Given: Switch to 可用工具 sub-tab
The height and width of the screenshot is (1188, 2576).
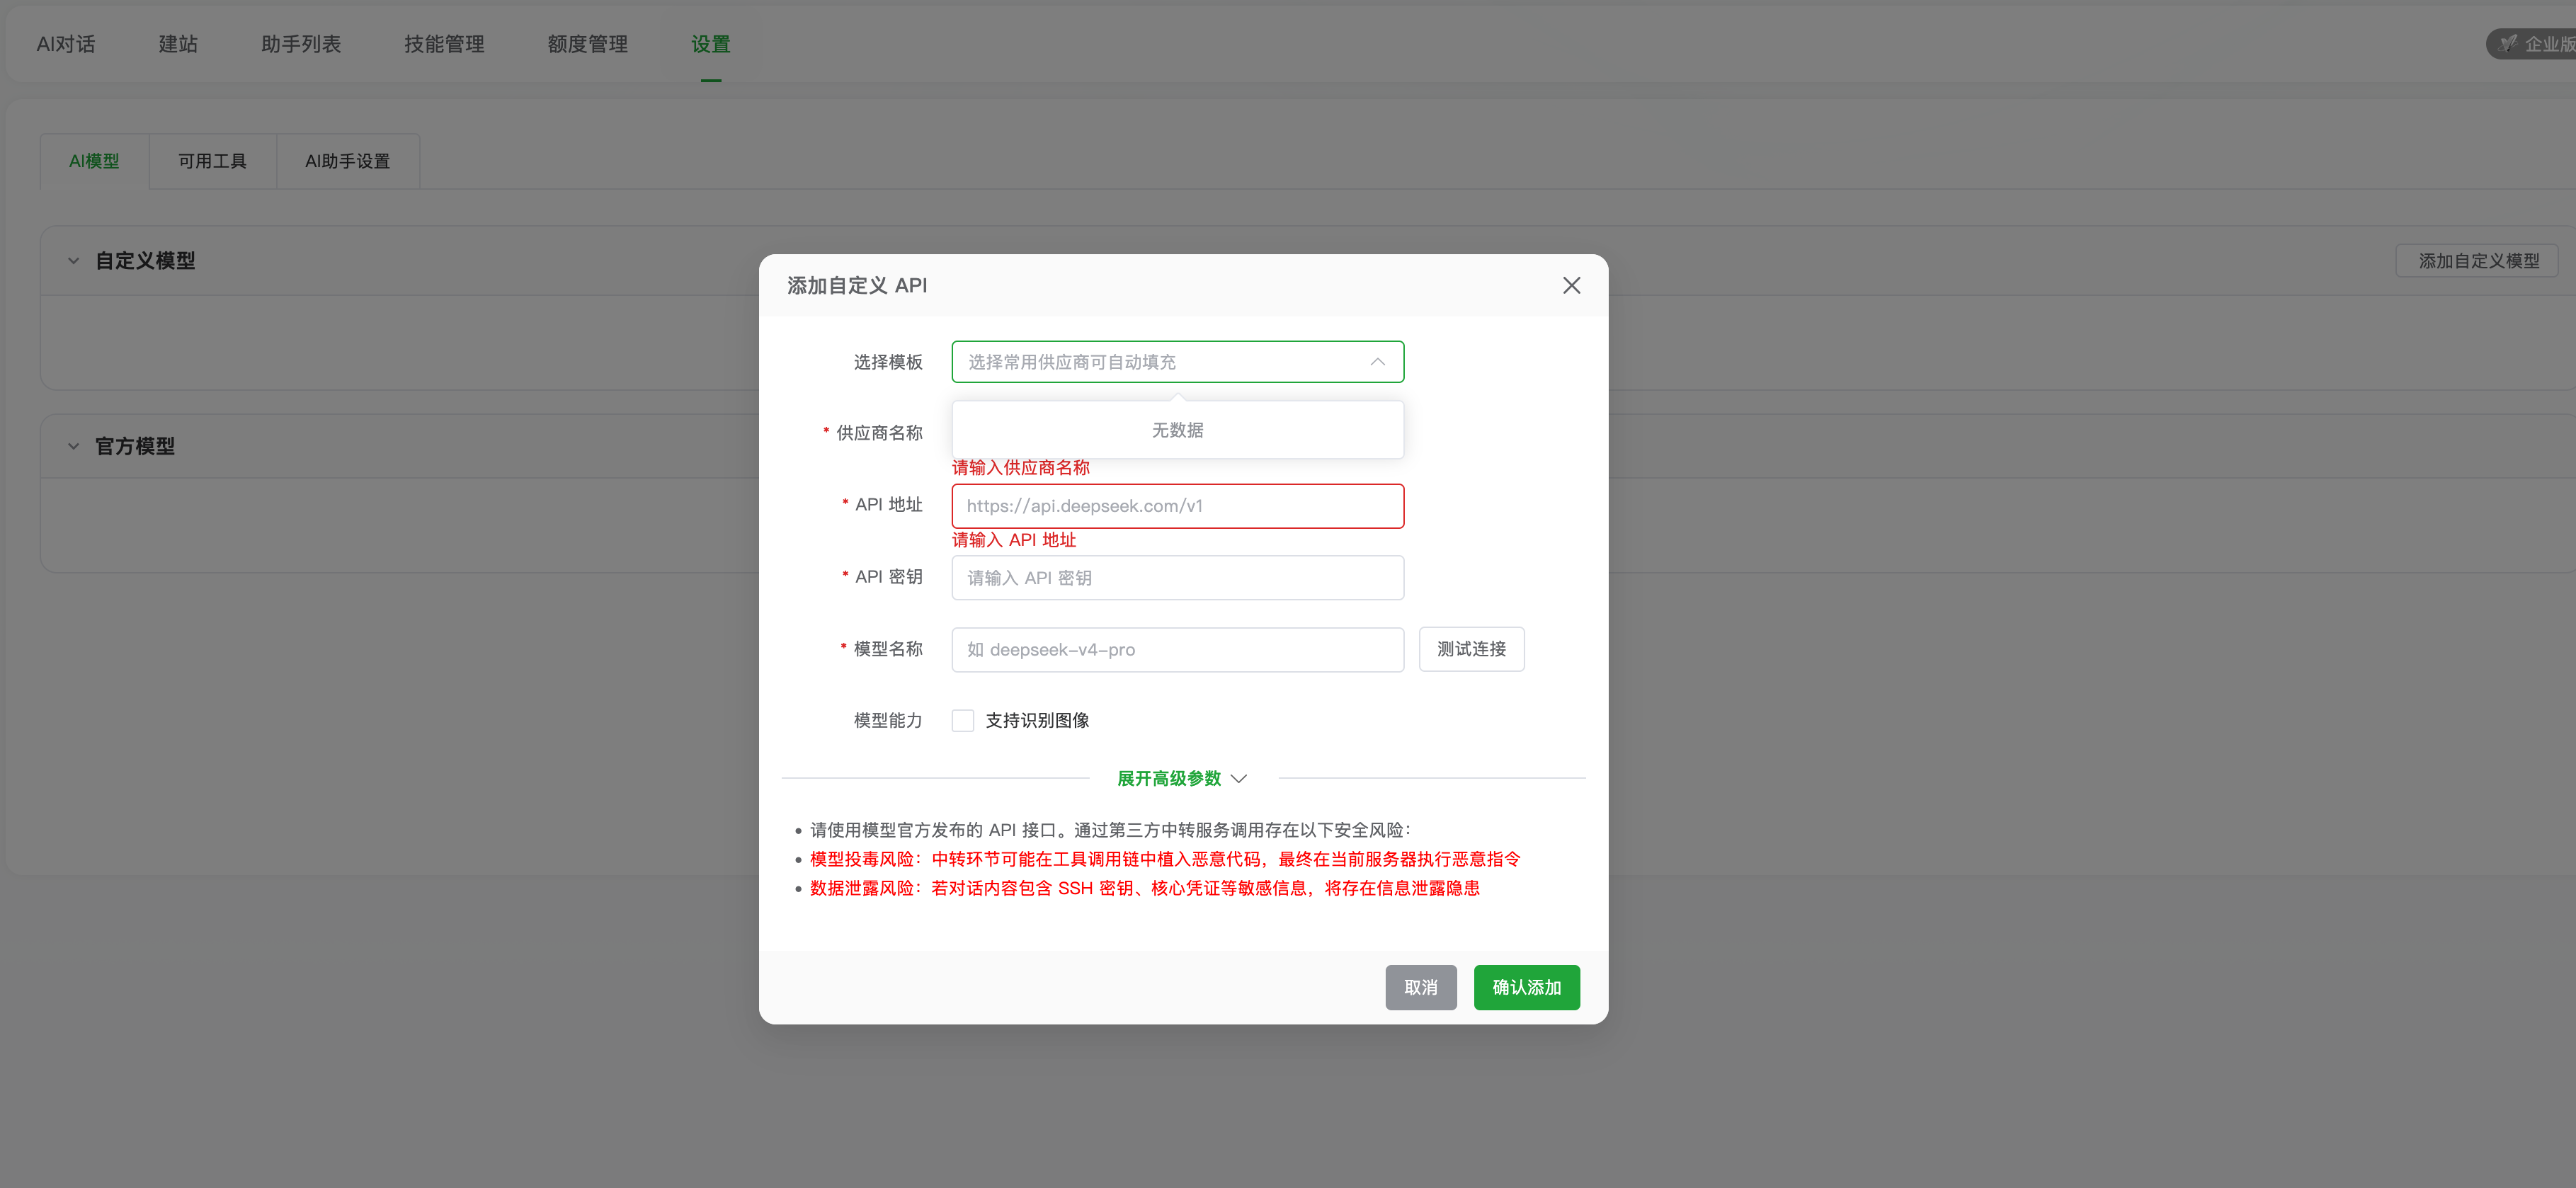Looking at the screenshot, I should coord(212,161).
